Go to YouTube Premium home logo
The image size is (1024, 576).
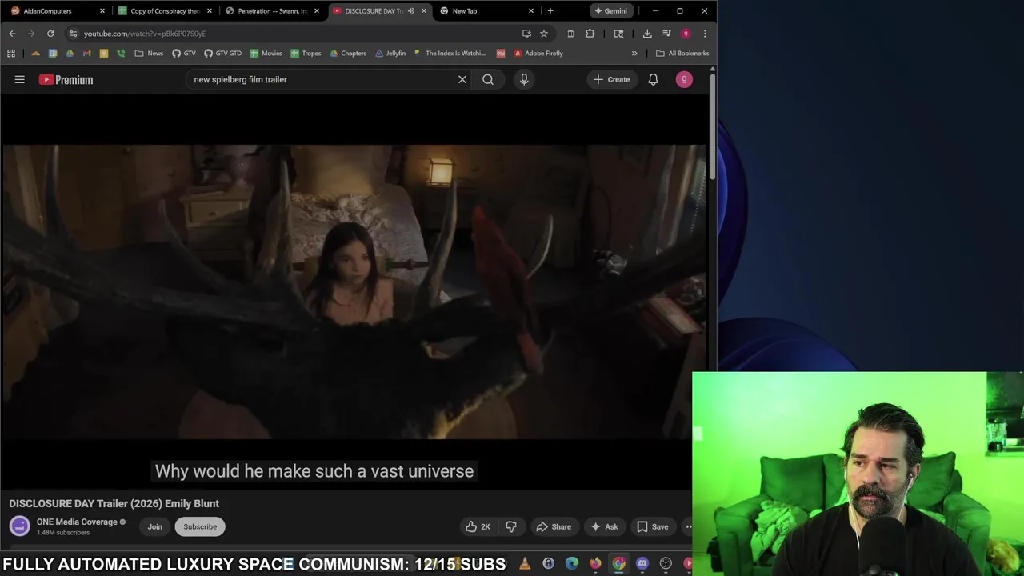click(66, 79)
